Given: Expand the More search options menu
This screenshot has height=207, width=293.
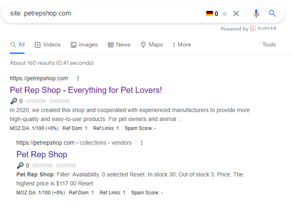Looking at the screenshot, I should pos(182,45).
